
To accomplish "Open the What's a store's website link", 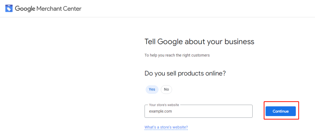I will click(166, 127).
